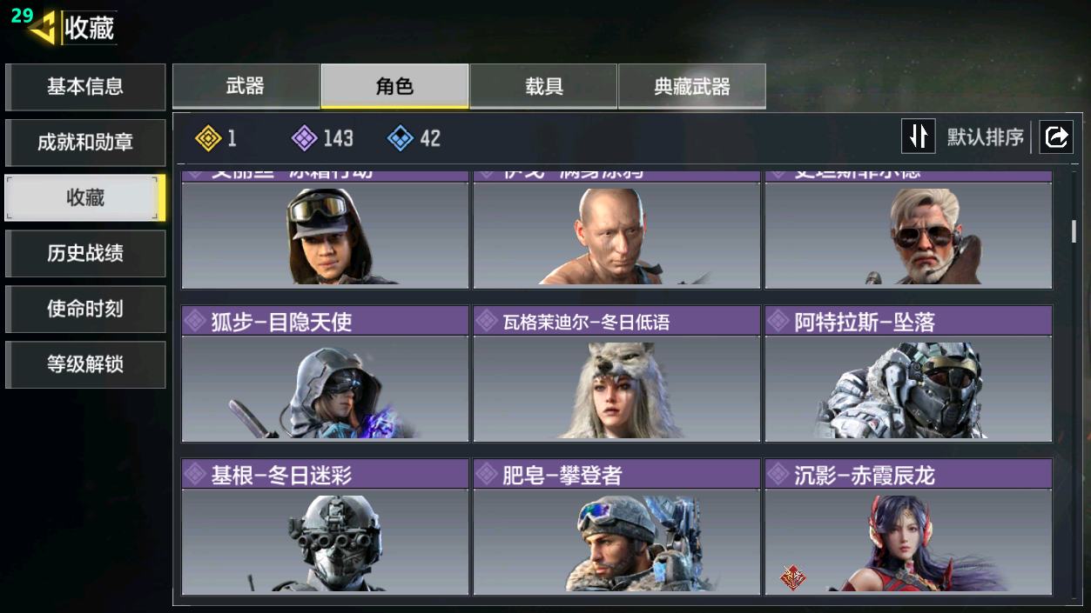Switch to the 载具 tab
1091x613 pixels.
coord(543,86)
